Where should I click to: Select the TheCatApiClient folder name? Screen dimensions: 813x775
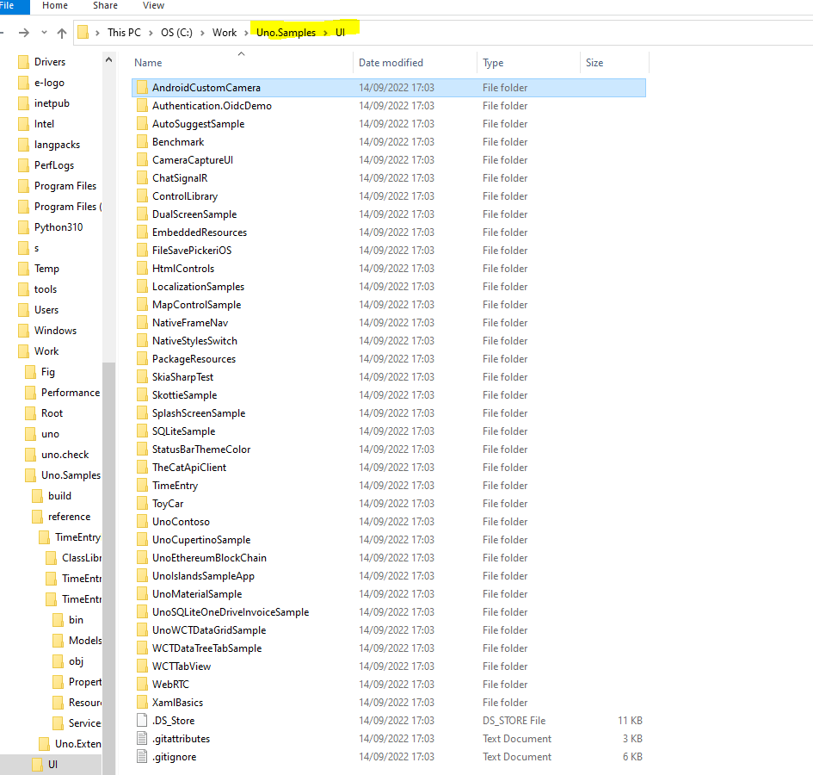(x=189, y=468)
